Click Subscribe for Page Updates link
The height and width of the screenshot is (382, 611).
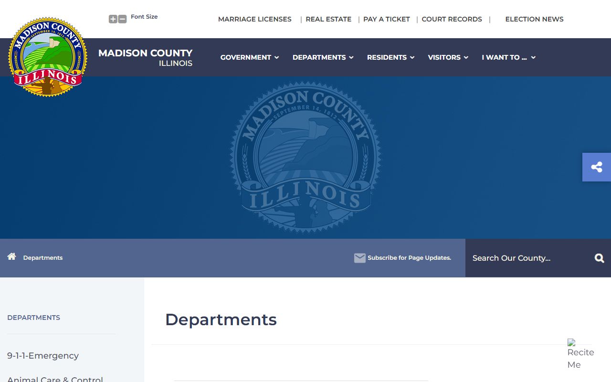[x=409, y=258]
